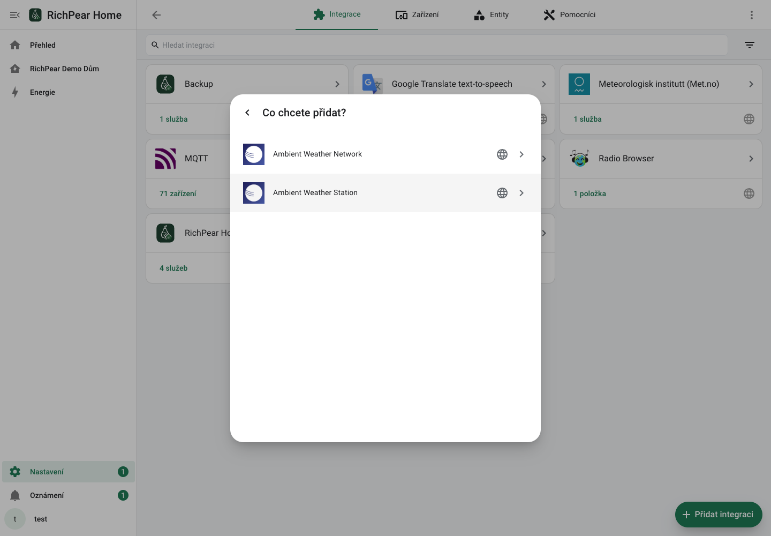This screenshot has width=771, height=536.
Task: Click the Ambient Weather Network logo
Action: click(x=254, y=154)
